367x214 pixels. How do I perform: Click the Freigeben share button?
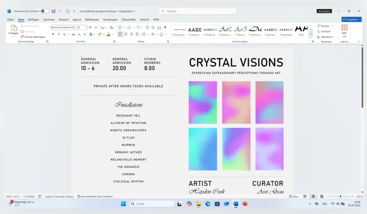tap(352, 20)
